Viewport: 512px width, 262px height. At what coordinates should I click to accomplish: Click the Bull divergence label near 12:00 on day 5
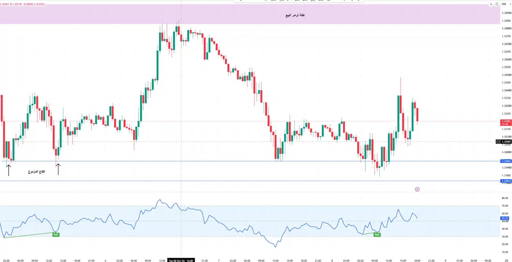[56, 234]
